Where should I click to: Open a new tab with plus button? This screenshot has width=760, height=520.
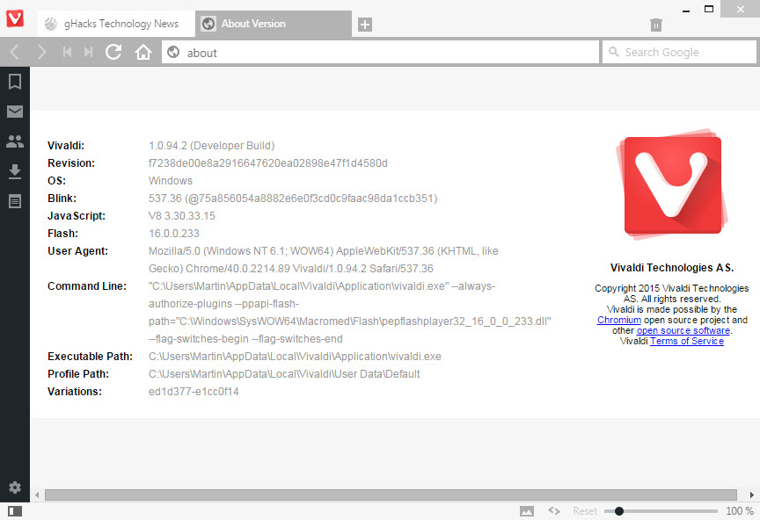(x=365, y=25)
